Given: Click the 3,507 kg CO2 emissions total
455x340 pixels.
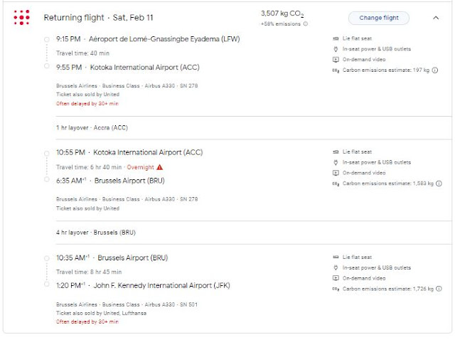Looking at the screenshot, I should 282,14.
